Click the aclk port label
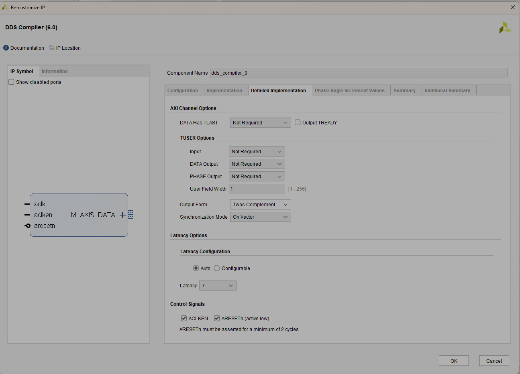Viewport: 520px width, 374px height. (40, 204)
